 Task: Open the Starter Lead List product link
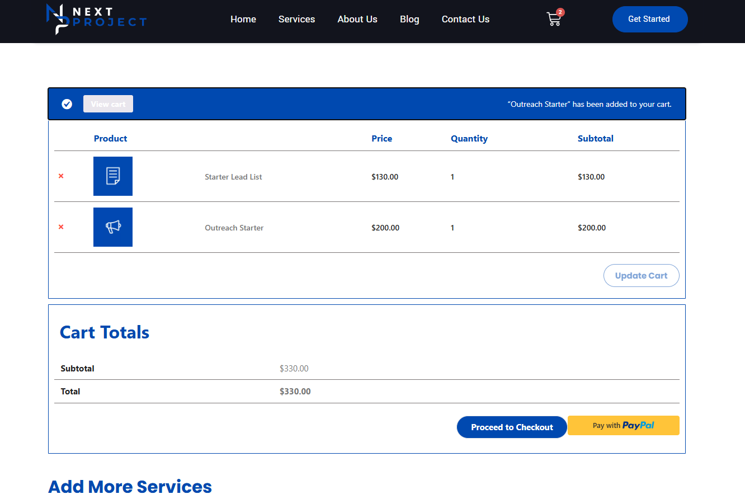point(233,177)
